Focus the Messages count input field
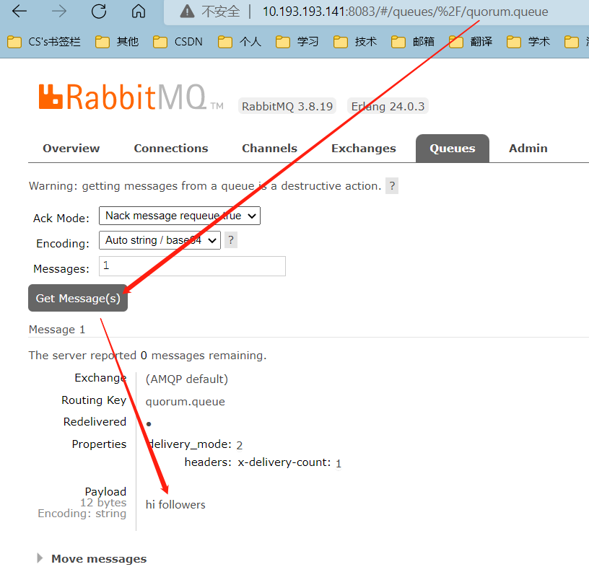Viewport: 589px width, 572px height. (192, 266)
